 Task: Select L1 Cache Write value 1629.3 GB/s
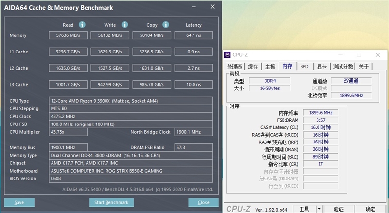[x=110, y=52]
